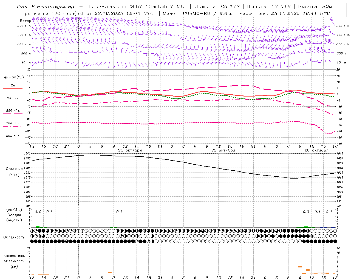Click the (мм/3ч.) precipitation unit label
The width and height of the screenshot is (351, 280).
[14, 210]
